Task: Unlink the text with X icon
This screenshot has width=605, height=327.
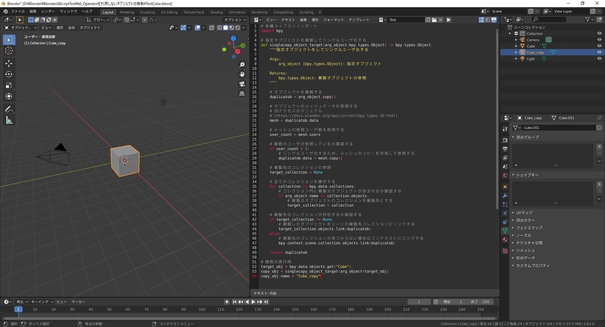Action: click(440, 20)
